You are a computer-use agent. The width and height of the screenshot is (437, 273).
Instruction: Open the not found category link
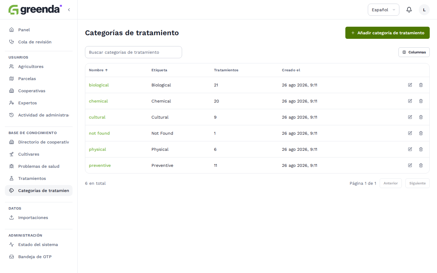[x=99, y=133]
